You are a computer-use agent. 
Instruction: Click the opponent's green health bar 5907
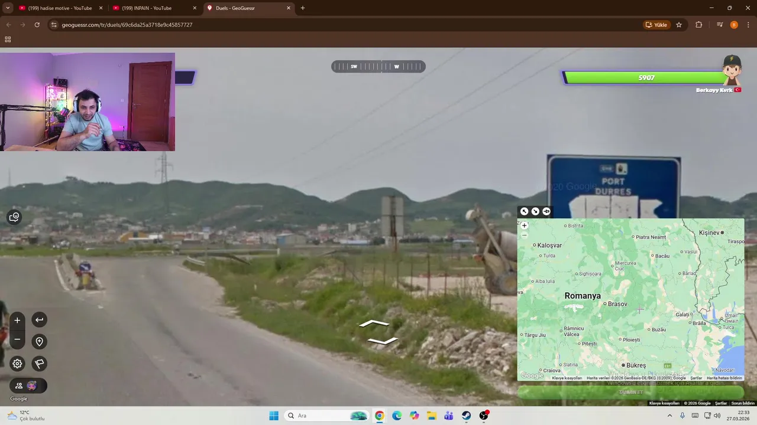pyautogui.click(x=646, y=78)
